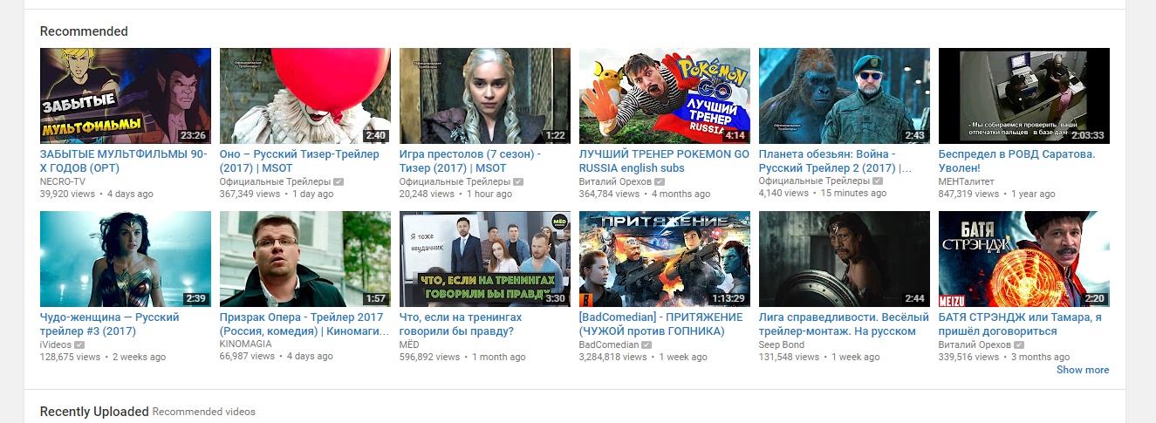Open Виталий Орехов channel under Pokemon Go video
The image size is (1156, 423).
tap(615, 181)
